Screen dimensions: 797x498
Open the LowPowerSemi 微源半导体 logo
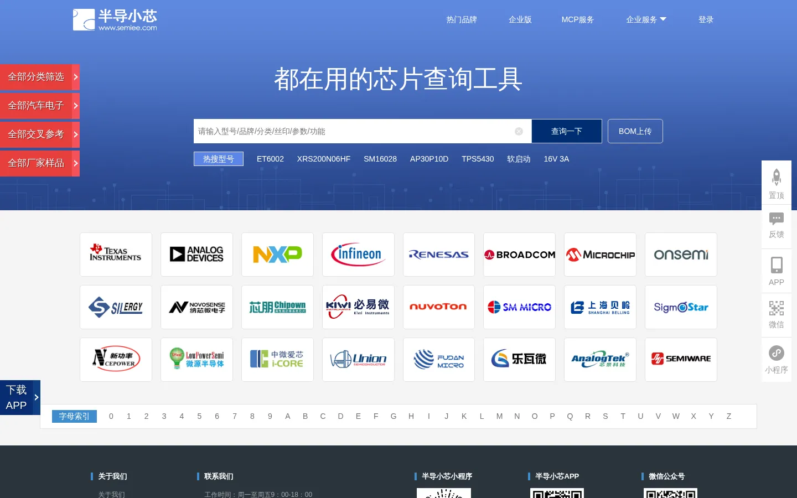(196, 360)
